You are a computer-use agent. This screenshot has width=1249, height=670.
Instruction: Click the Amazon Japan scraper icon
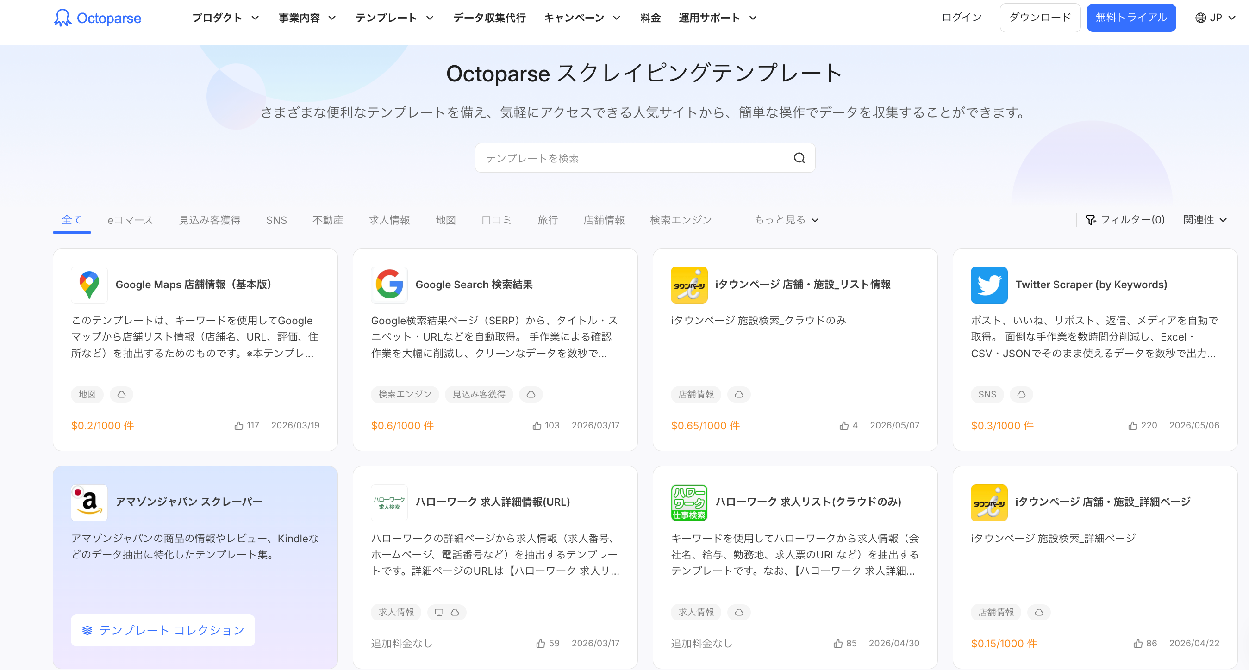[x=89, y=503]
